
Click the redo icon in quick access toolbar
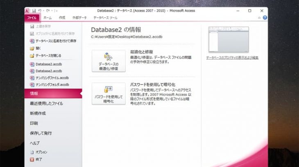pos(48,11)
